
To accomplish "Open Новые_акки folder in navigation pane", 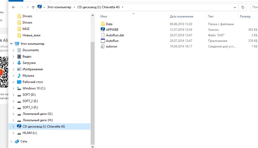I will 31,35.
